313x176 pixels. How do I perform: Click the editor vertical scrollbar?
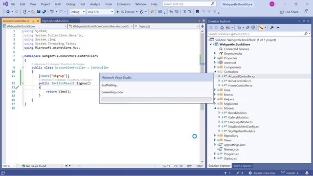click(202, 96)
